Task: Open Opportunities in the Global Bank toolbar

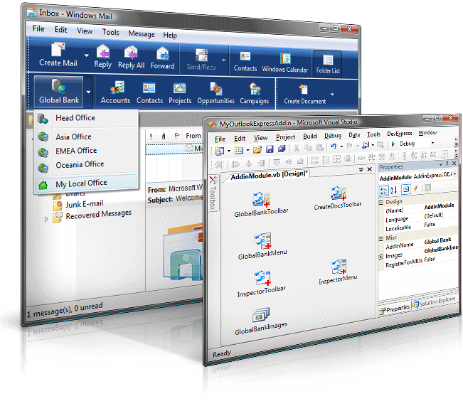Action: (215, 94)
